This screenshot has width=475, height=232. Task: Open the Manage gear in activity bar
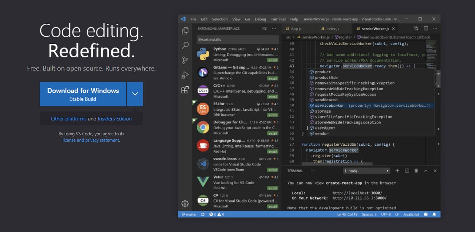click(185, 203)
